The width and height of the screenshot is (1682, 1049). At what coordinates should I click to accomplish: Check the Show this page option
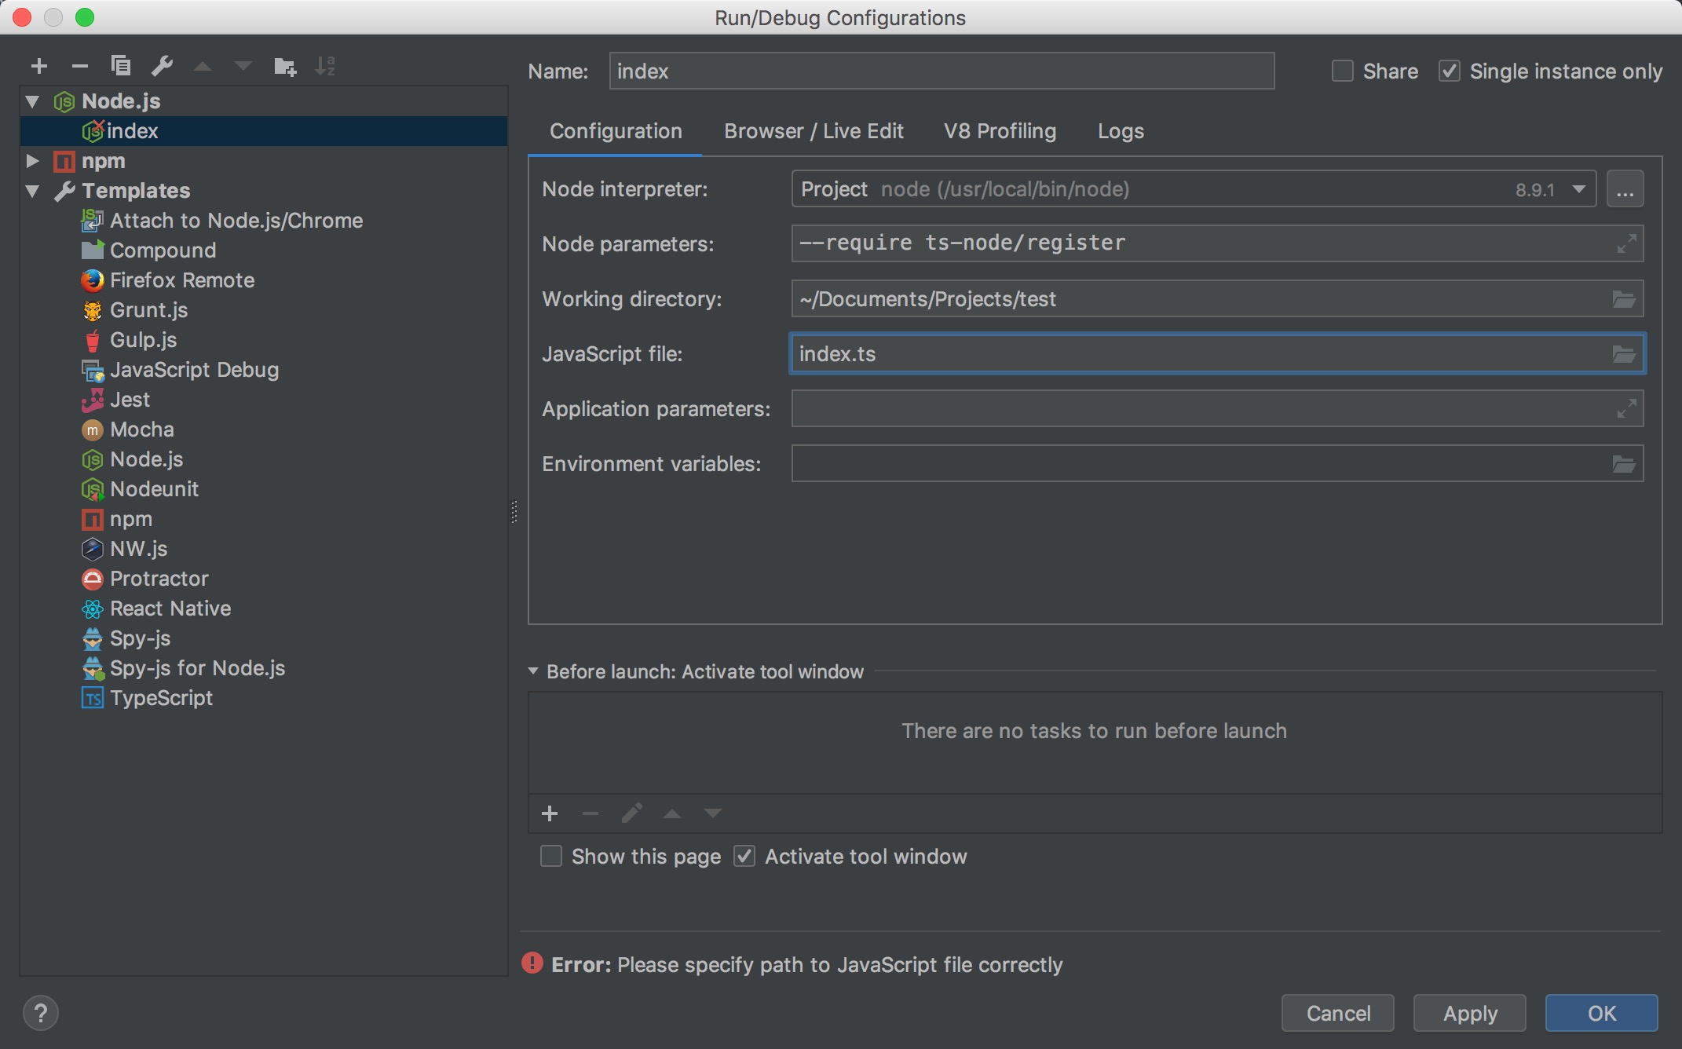(x=551, y=856)
